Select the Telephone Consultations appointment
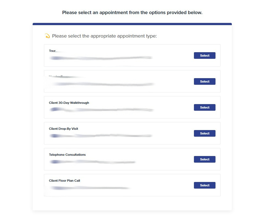 coord(204,159)
